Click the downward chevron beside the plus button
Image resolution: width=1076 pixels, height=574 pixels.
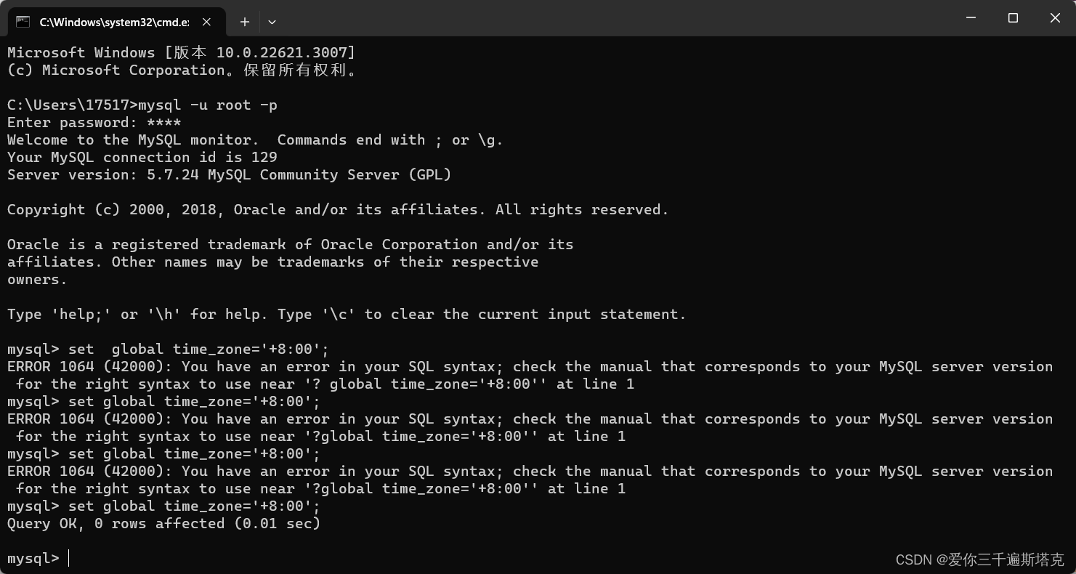click(x=272, y=22)
